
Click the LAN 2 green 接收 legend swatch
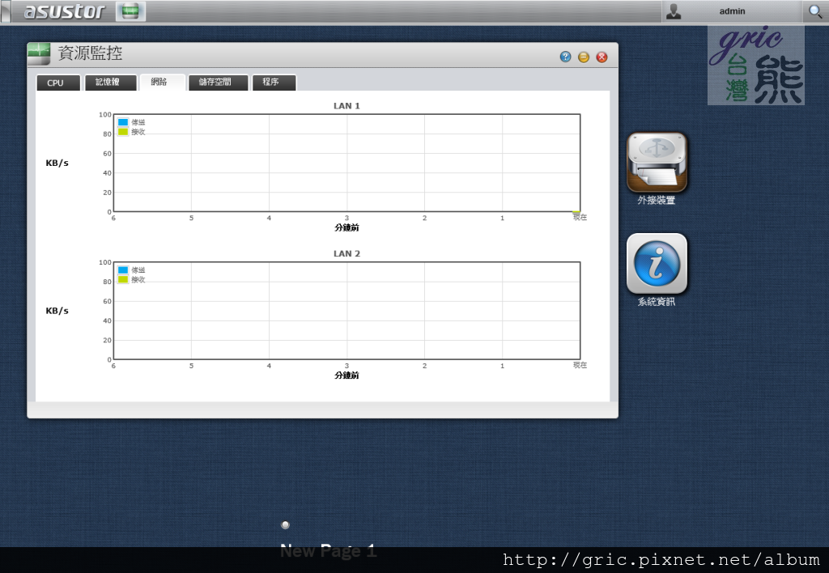(x=123, y=280)
